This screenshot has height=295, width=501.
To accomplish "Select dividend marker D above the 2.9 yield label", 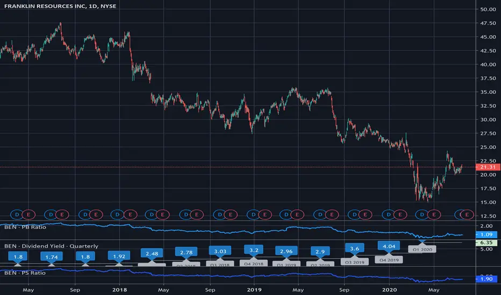I will click(x=320, y=215).
